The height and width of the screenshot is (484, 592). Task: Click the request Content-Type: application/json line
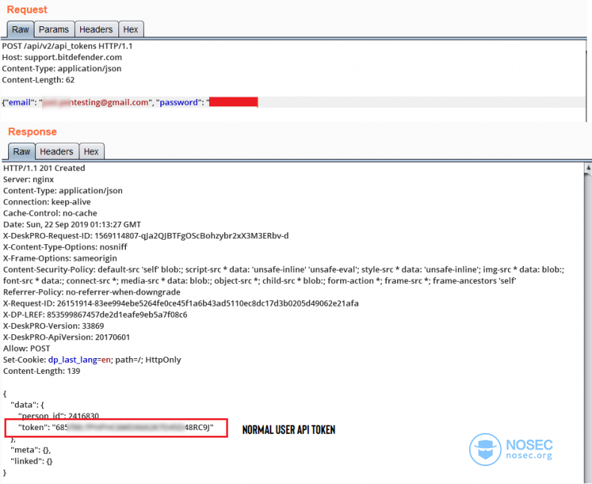click(x=61, y=69)
